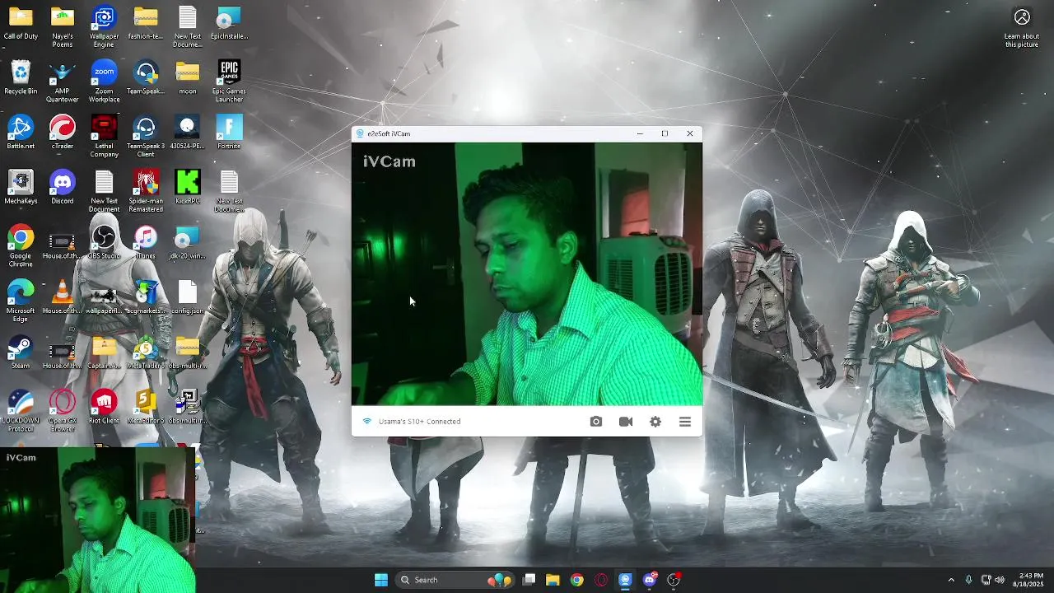The image size is (1054, 593).
Task: Select the Zoom Workplace shortcut
Action: [104, 82]
